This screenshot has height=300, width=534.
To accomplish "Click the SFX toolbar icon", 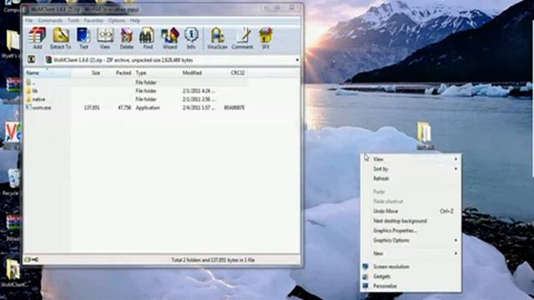I will 265,38.
